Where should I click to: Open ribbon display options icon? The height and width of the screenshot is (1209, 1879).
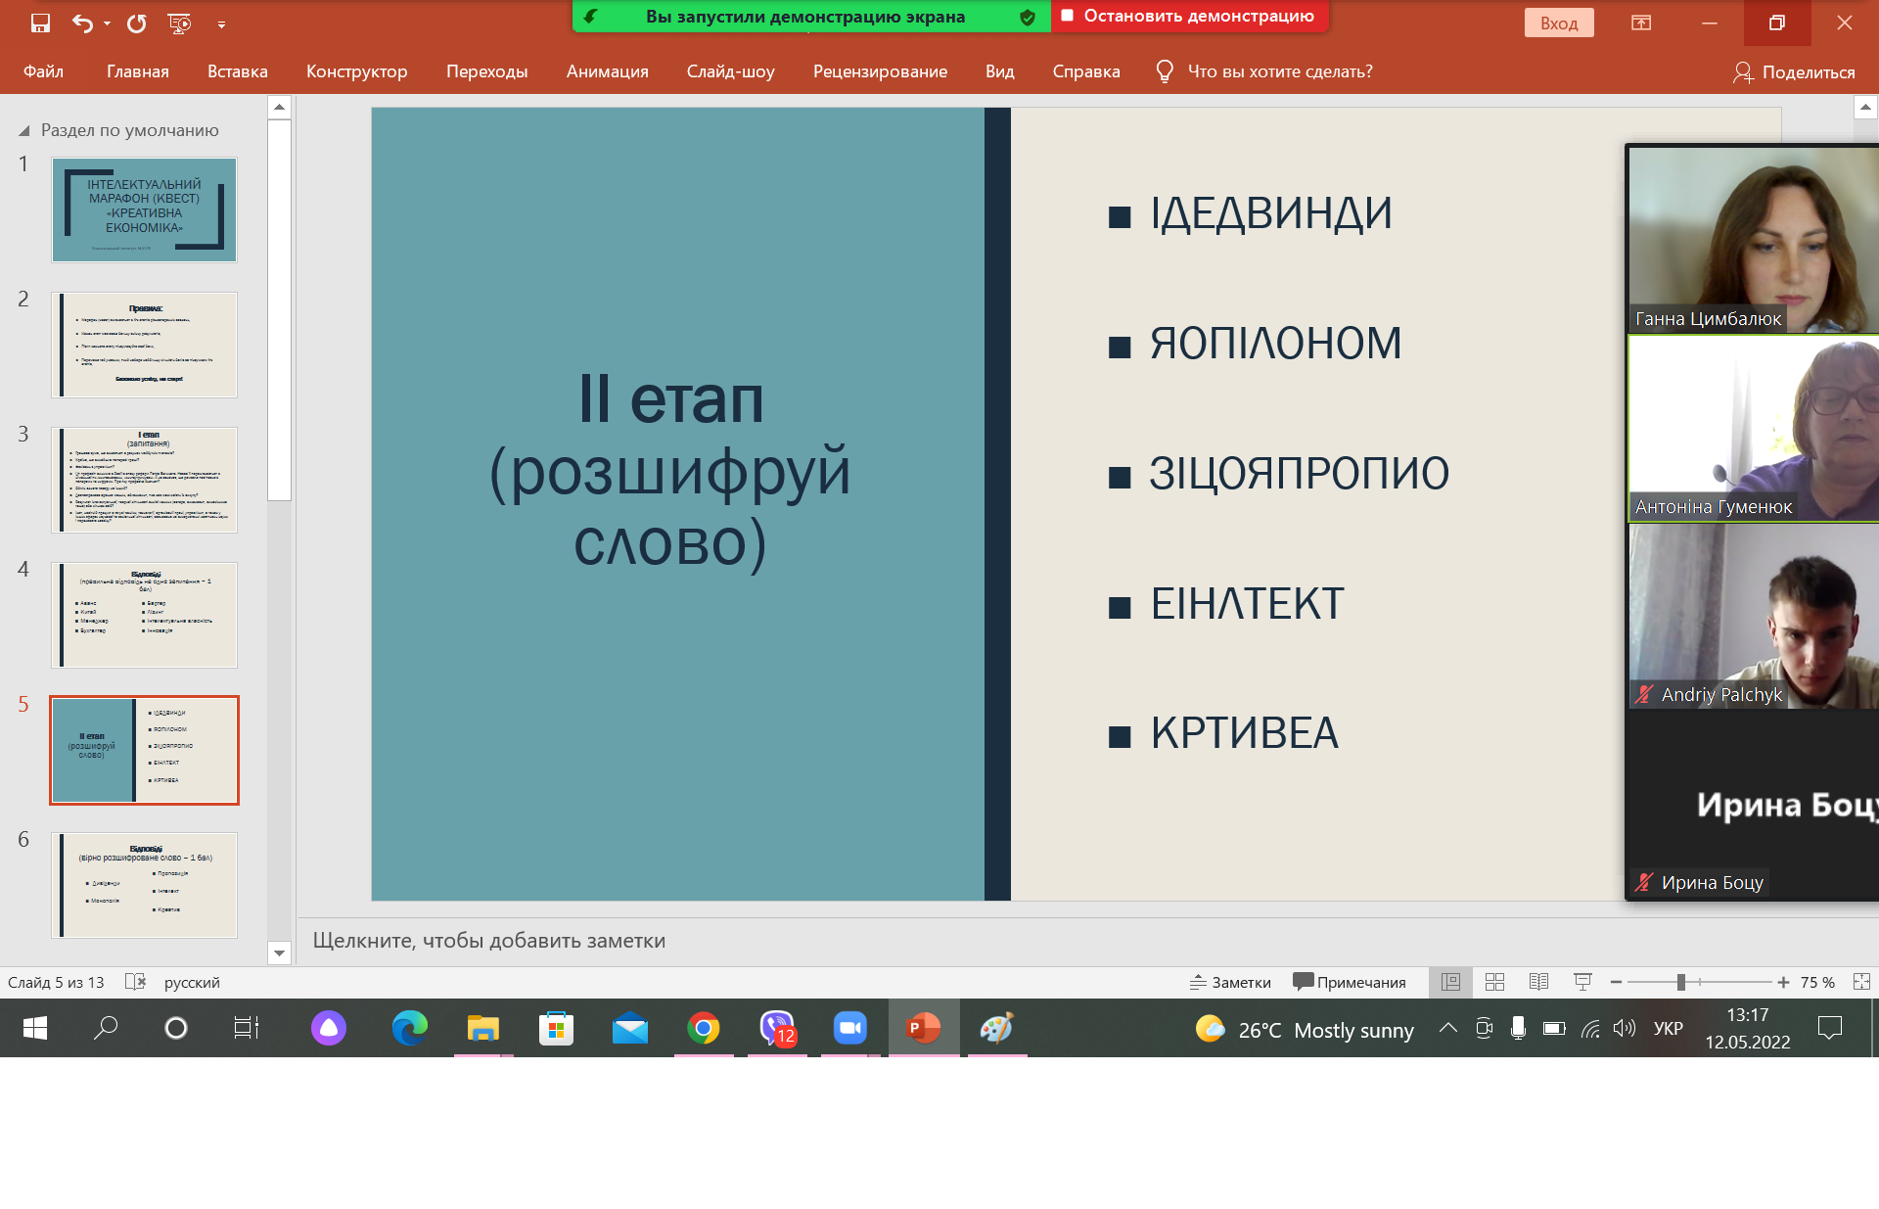(1641, 23)
